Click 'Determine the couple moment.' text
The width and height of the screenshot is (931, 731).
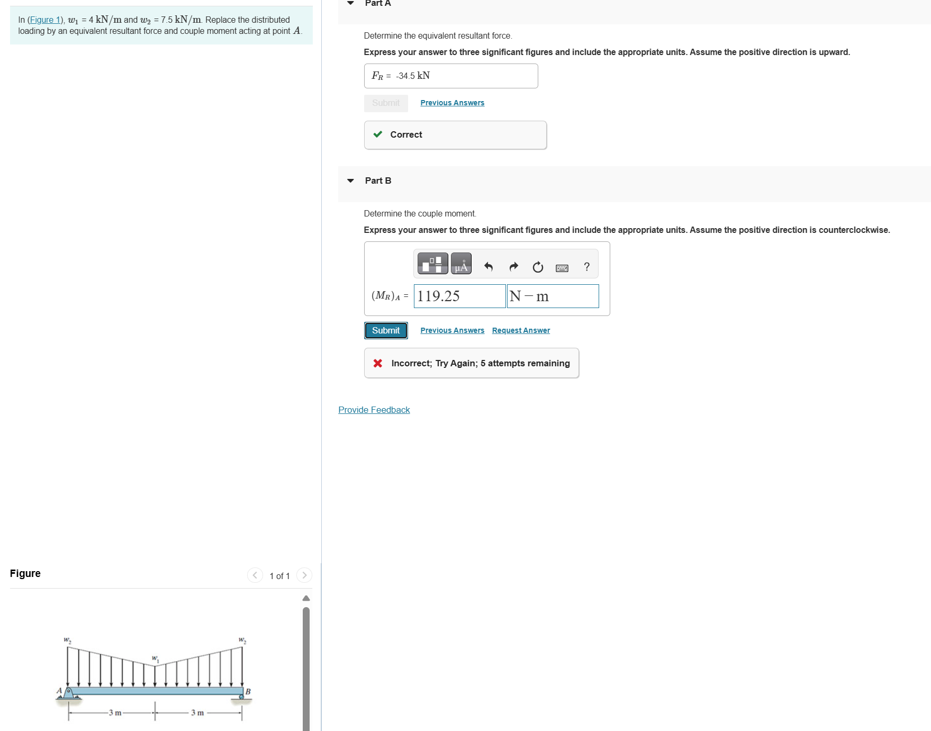pos(420,213)
